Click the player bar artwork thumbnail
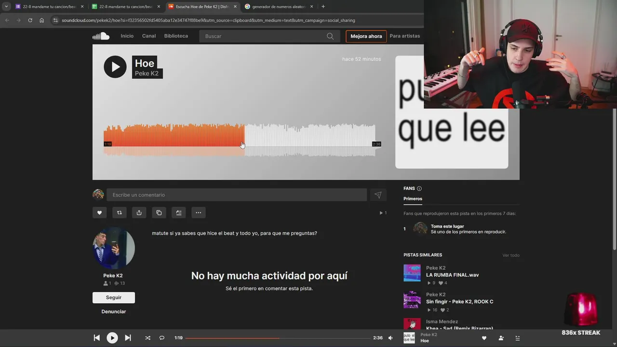Image resolution: width=617 pixels, height=347 pixels. 409,338
